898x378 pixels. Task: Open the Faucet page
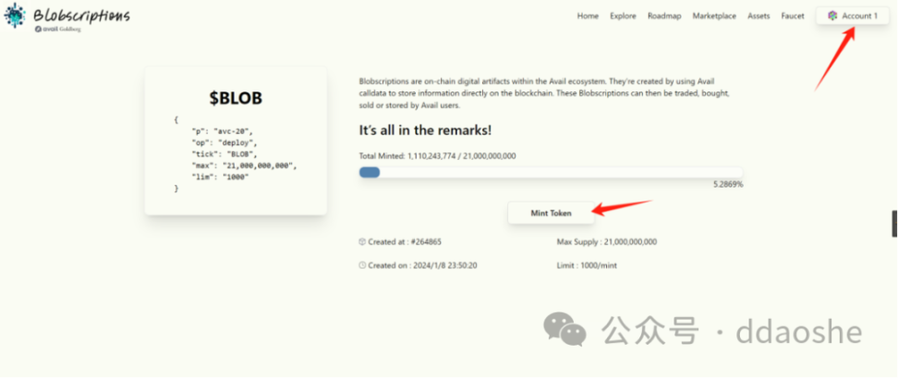point(792,16)
